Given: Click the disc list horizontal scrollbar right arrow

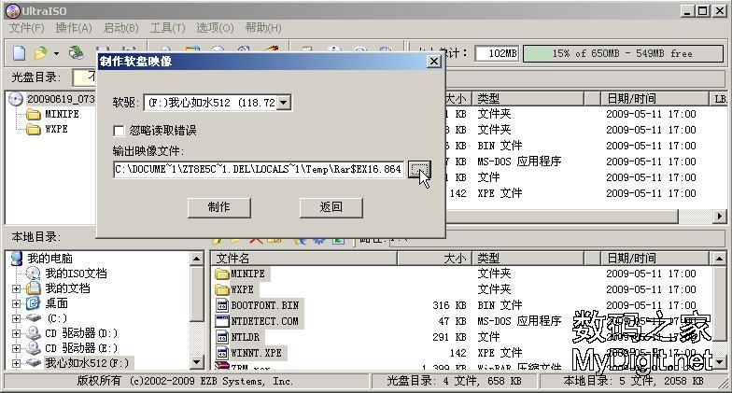Looking at the screenshot, I should (x=720, y=216).
